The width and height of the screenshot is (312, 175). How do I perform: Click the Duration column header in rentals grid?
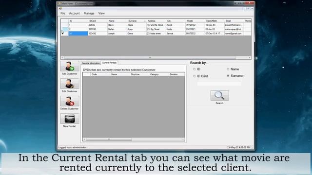coord(176,74)
